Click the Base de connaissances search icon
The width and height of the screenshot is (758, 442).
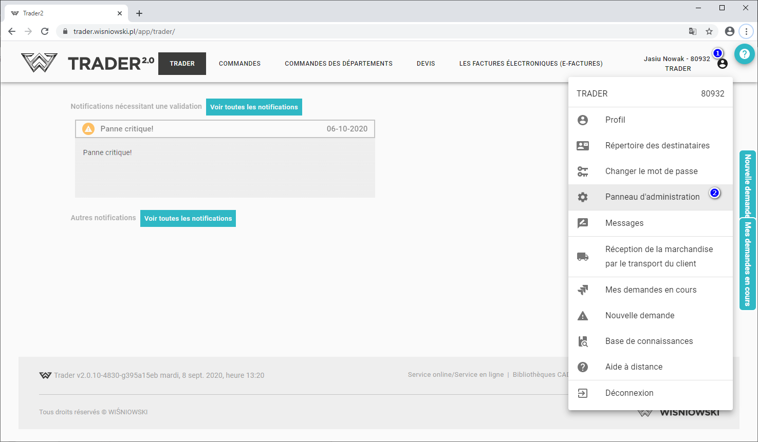click(583, 341)
